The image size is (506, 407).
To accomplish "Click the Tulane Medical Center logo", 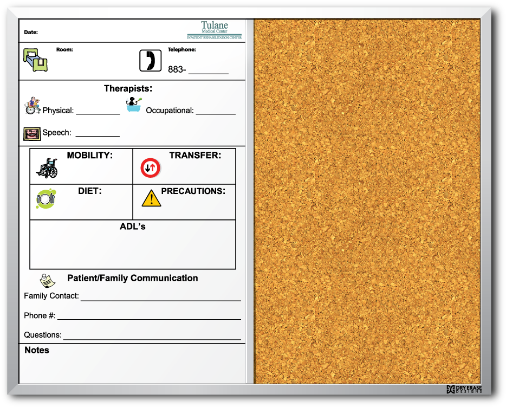I will coord(215,30).
